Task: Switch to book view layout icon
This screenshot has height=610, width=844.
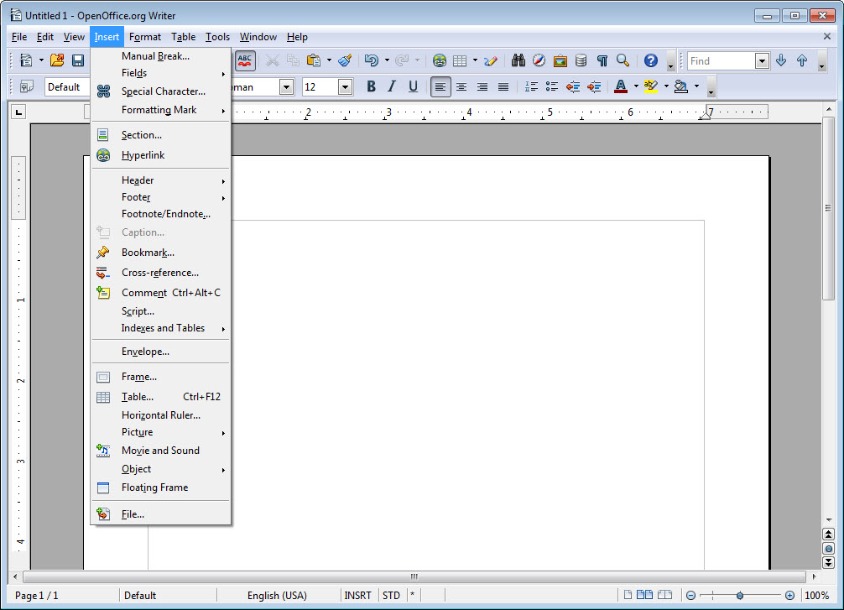Action: point(664,595)
